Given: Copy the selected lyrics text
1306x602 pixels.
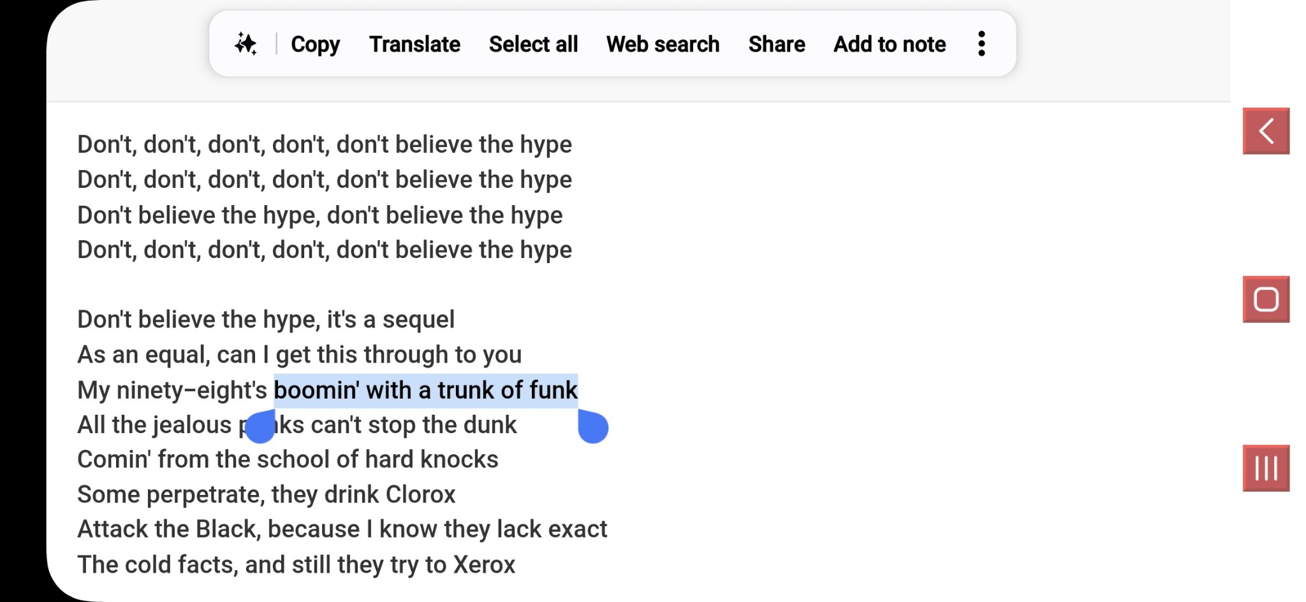Looking at the screenshot, I should (x=315, y=44).
